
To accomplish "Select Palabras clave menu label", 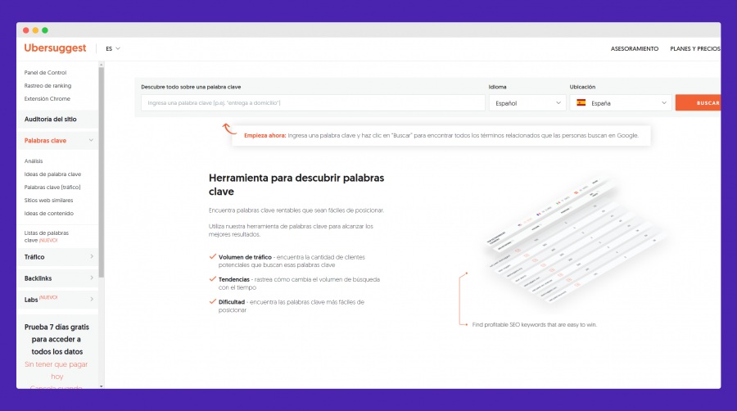I will tap(45, 141).
